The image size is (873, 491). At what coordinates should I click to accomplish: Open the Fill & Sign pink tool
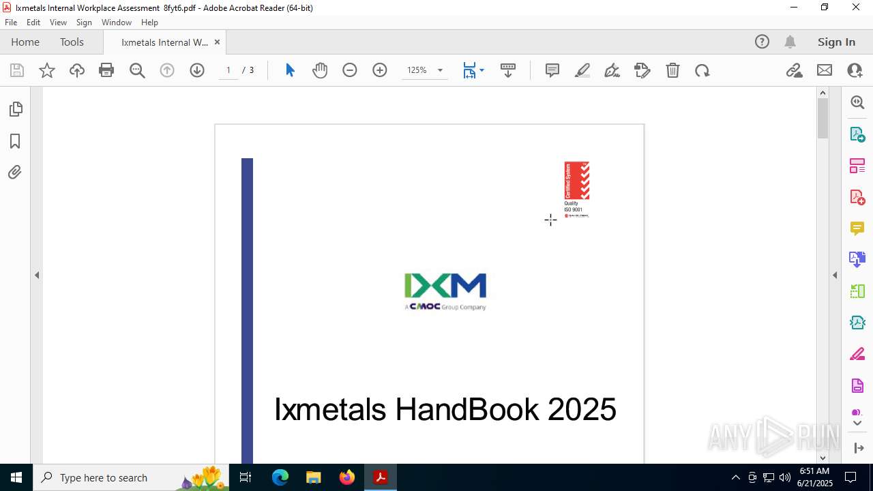(857, 355)
